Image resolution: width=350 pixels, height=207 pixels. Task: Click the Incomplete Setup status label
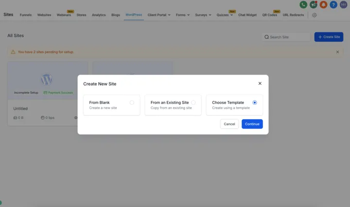26,93
